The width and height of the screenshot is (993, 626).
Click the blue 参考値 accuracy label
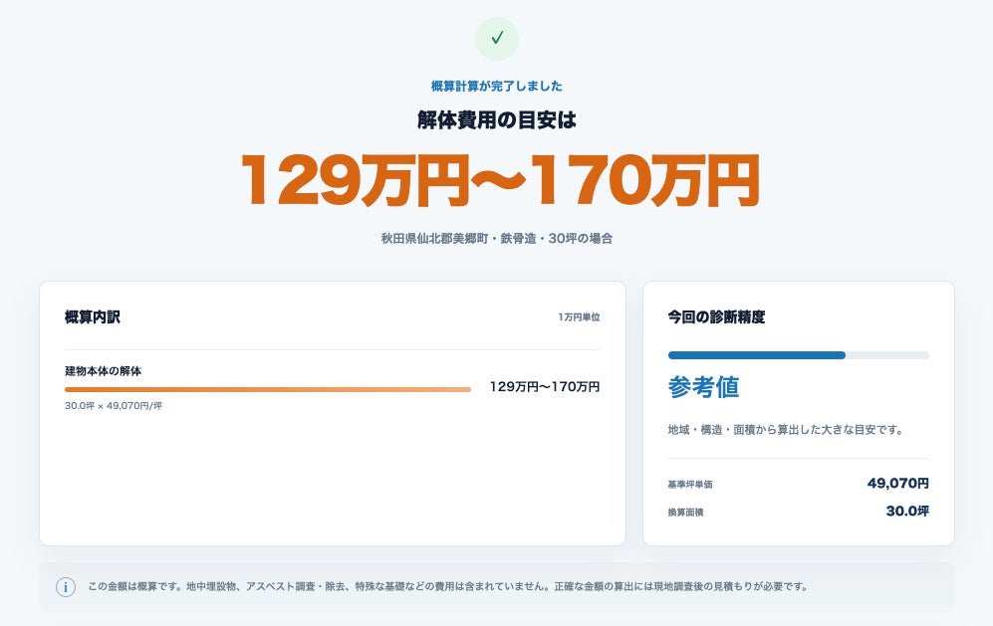tap(703, 387)
